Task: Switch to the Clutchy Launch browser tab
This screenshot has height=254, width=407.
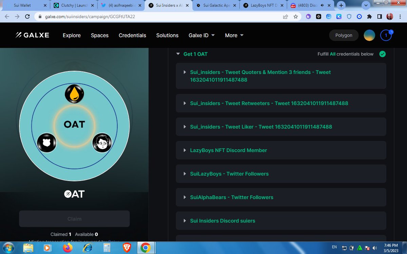Action: pyautogui.click(x=73, y=5)
